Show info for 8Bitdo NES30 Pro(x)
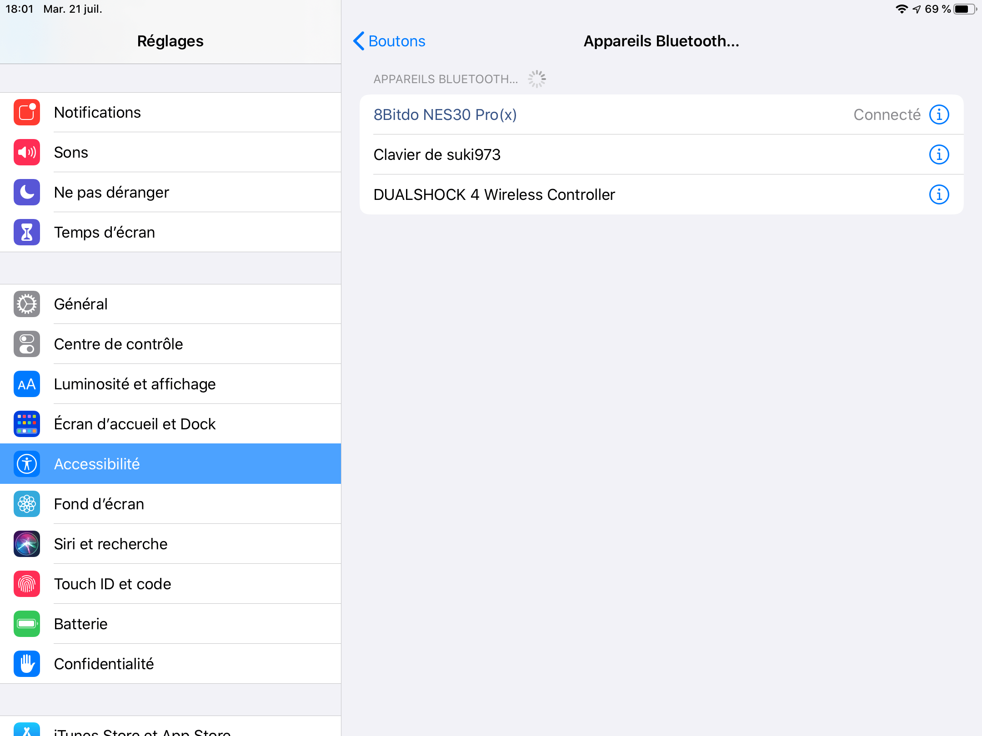The width and height of the screenshot is (982, 736). pyautogui.click(x=939, y=114)
